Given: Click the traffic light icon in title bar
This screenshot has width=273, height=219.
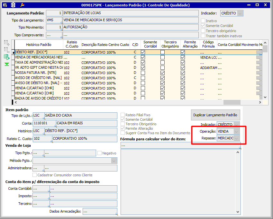Looking at the screenshot, I should pyautogui.click(x=13, y=5).
